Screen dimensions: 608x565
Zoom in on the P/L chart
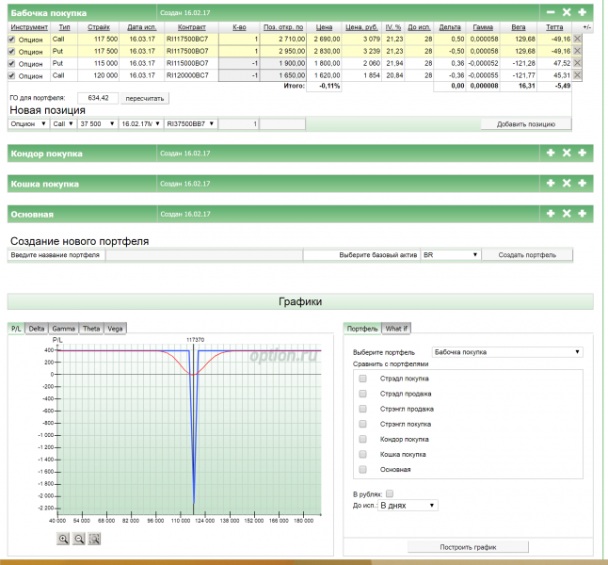pyautogui.click(x=63, y=539)
